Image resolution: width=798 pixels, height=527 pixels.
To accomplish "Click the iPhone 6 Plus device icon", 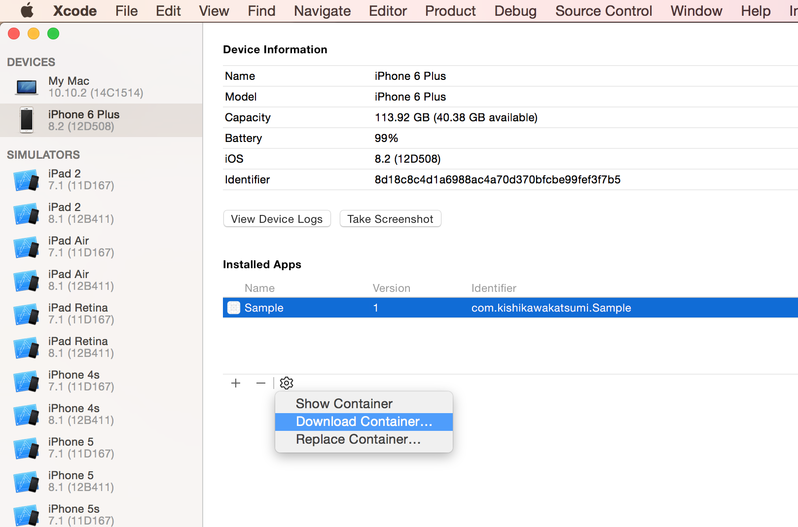I will click(27, 120).
